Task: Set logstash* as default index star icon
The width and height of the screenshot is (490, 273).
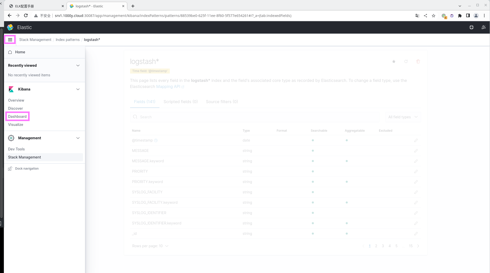Action: 394,61
